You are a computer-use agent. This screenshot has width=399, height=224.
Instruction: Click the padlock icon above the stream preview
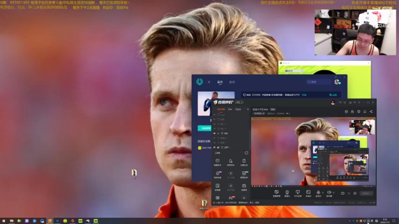coord(353,112)
